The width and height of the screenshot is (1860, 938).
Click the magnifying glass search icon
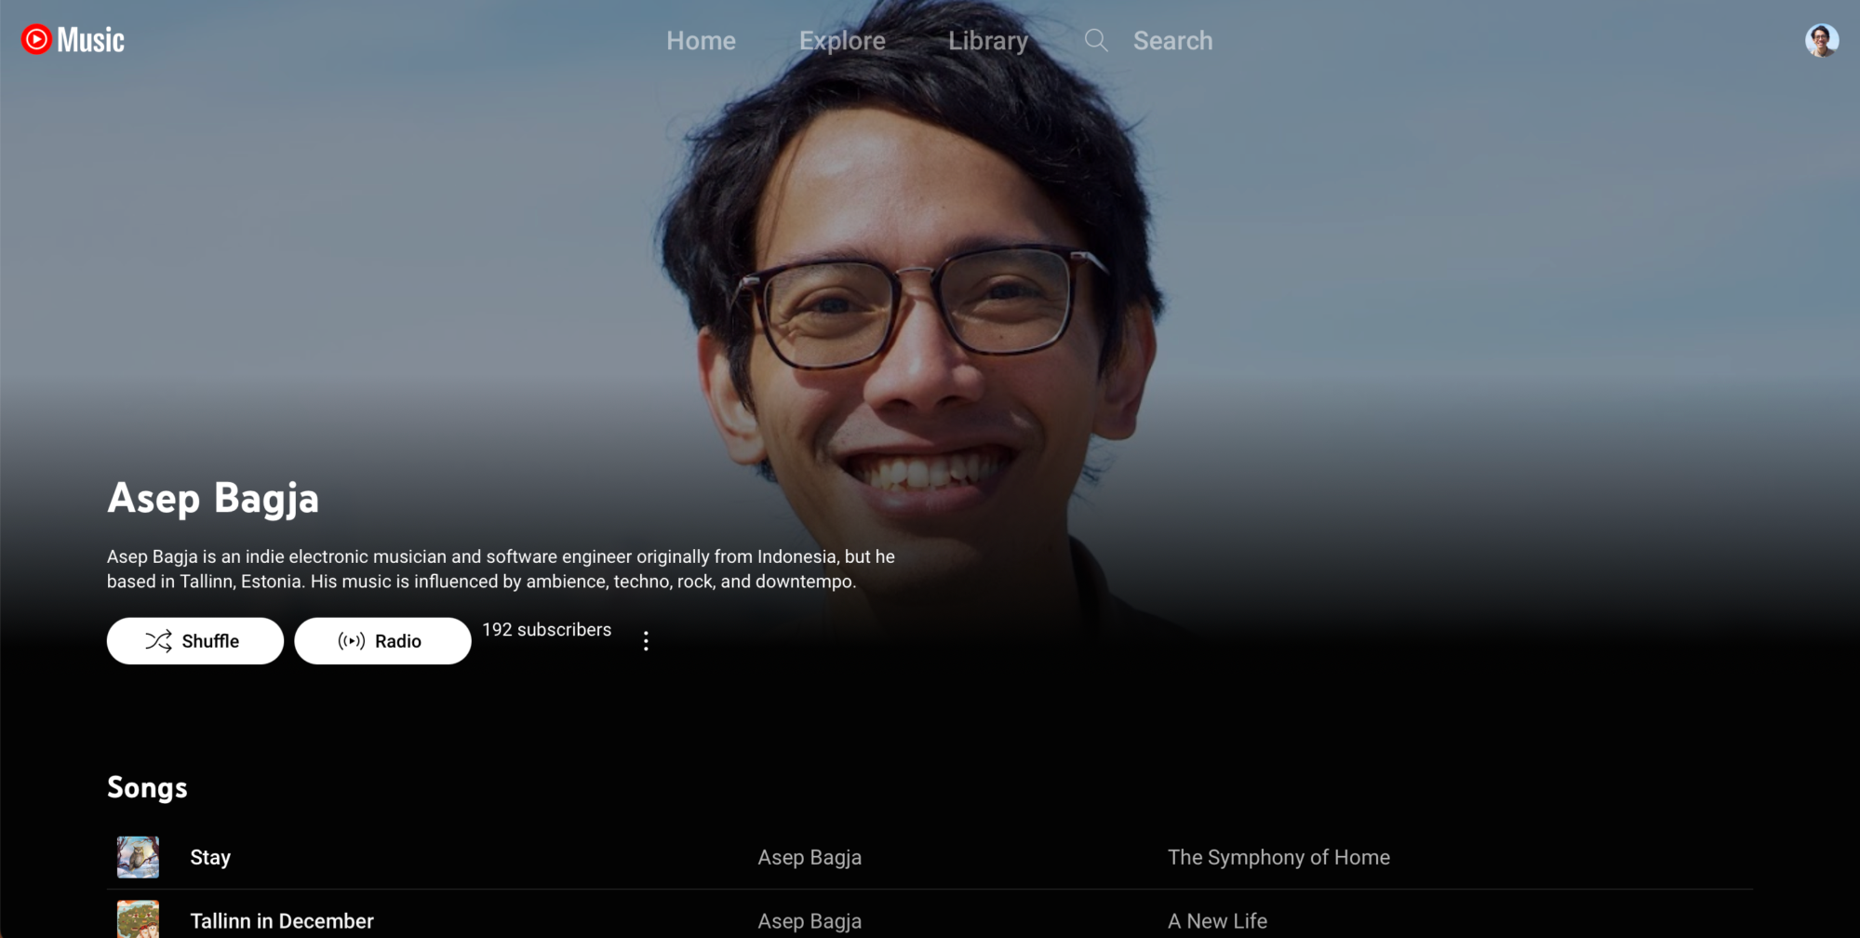click(1096, 40)
